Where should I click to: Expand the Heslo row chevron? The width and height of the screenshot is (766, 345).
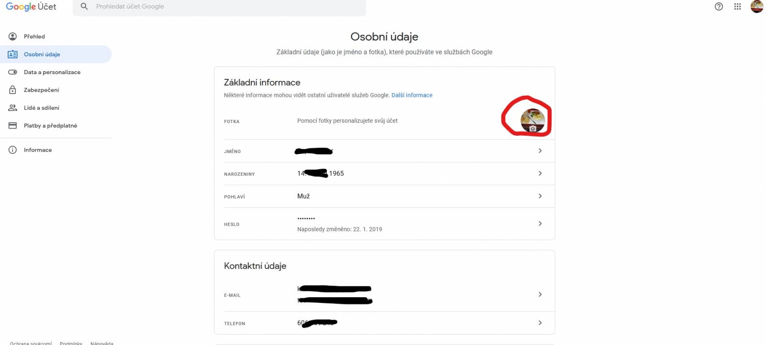tap(540, 224)
